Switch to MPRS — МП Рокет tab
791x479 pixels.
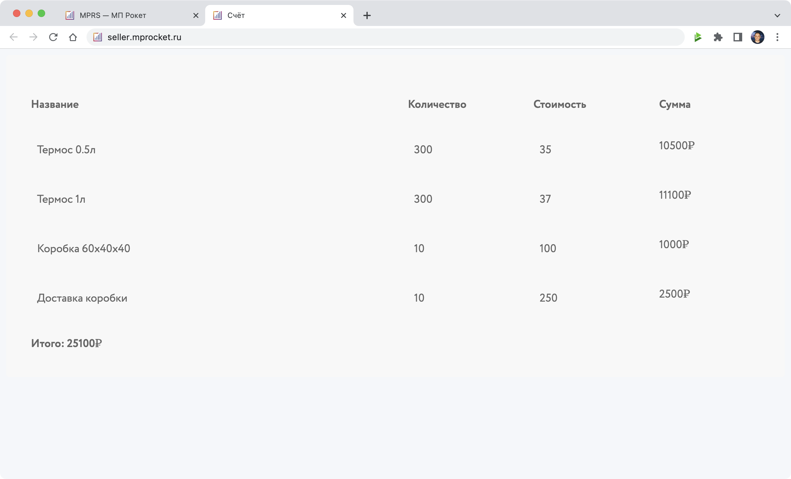coord(113,15)
